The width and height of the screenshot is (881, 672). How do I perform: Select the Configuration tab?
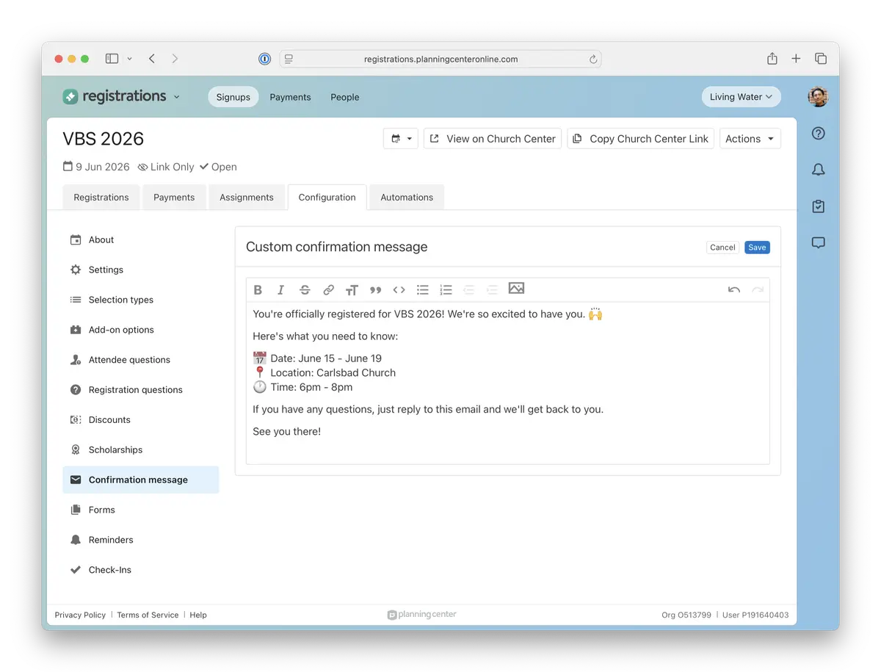pos(327,197)
